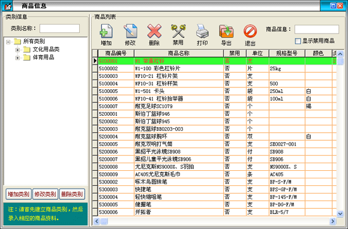Click the horizontal scrollbar right arrow
The height and width of the screenshot is (229, 348).
pyautogui.click(x=332, y=221)
